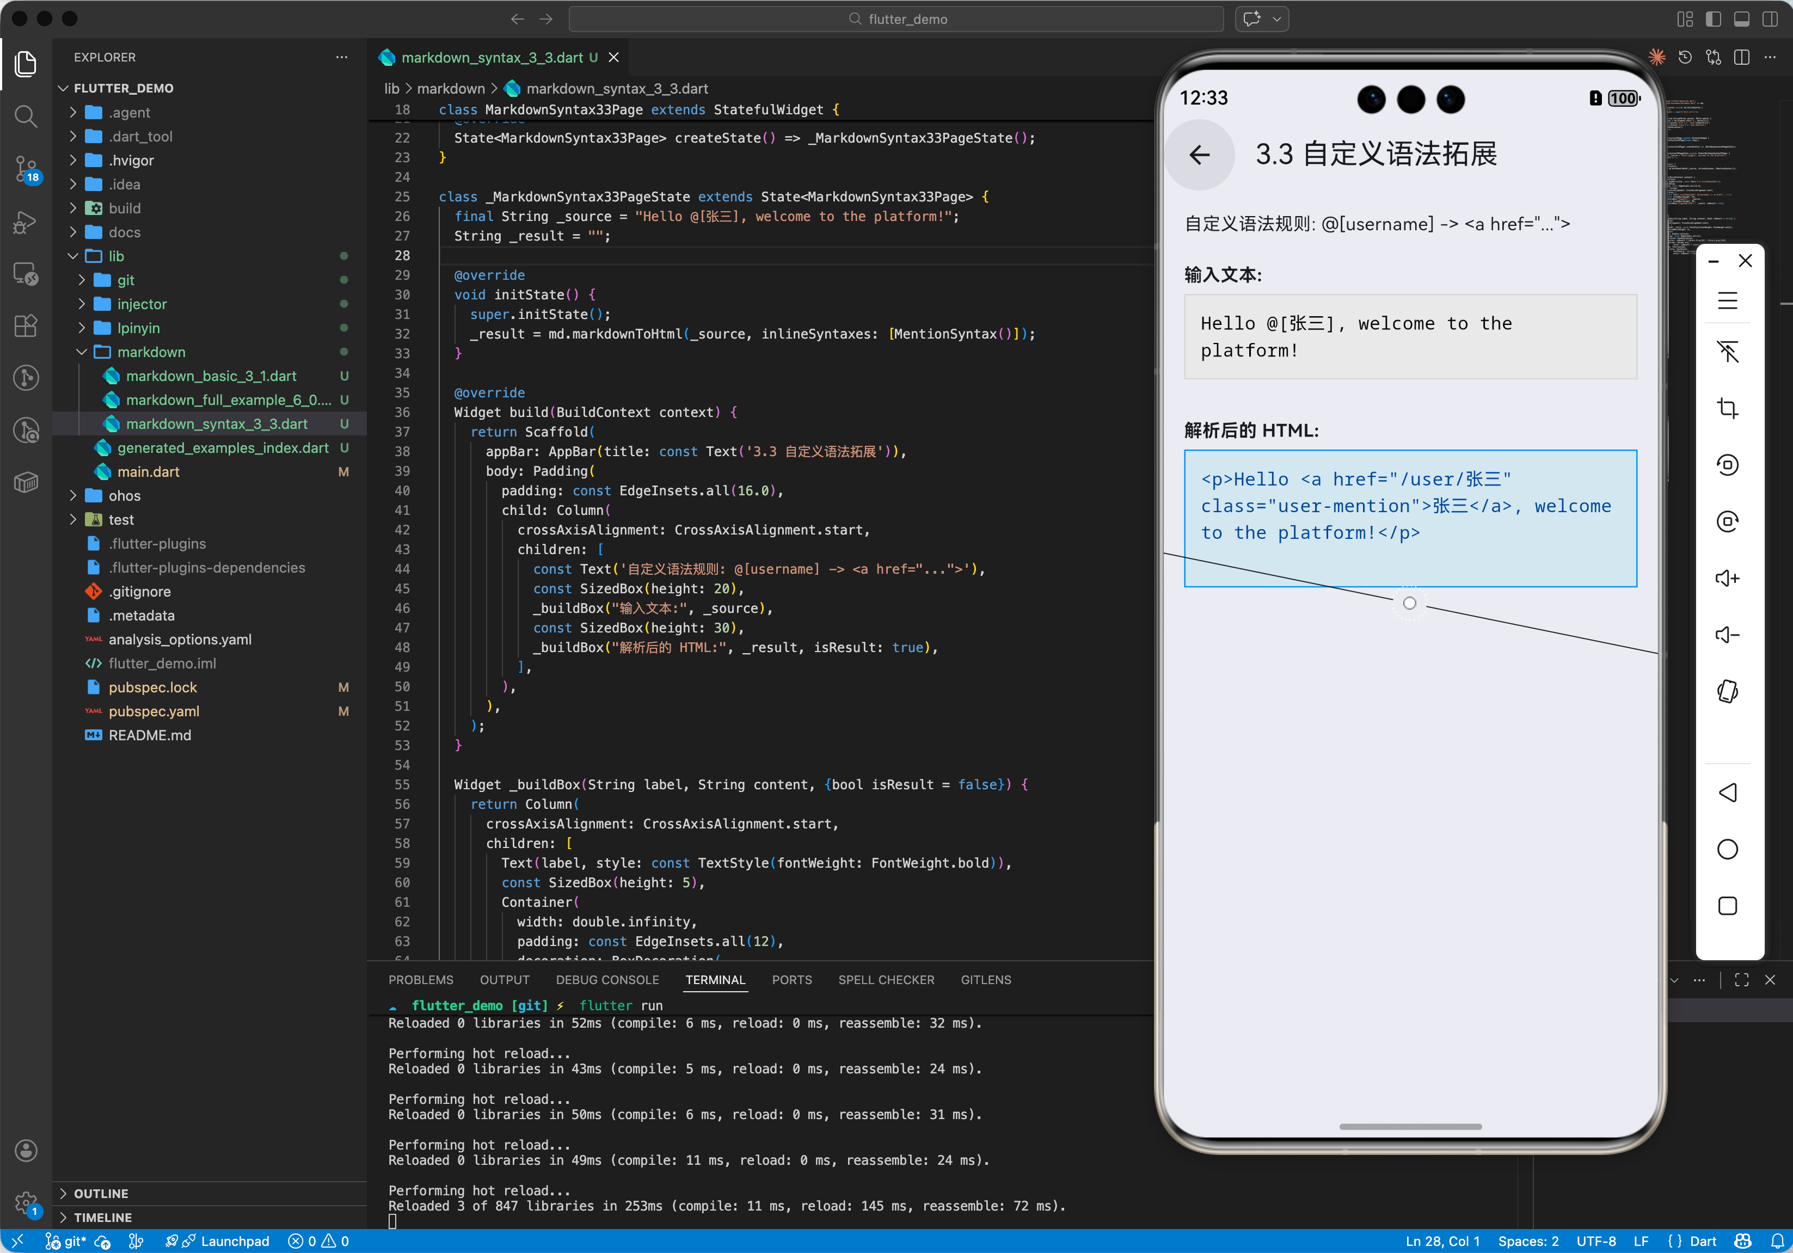Tap the emulator triangle back navigation button

point(1727,793)
